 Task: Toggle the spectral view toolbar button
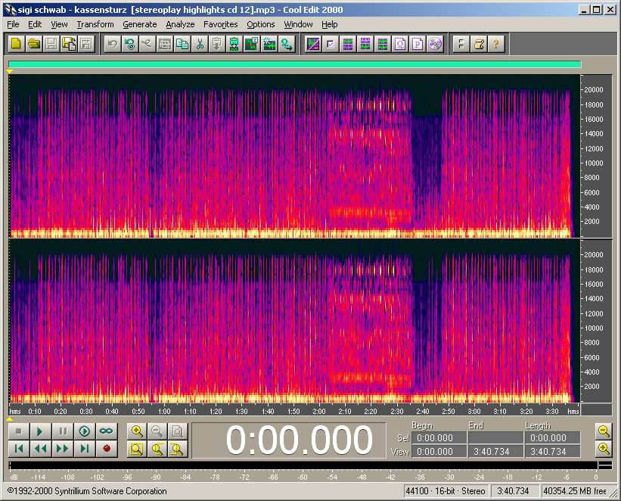(x=312, y=44)
